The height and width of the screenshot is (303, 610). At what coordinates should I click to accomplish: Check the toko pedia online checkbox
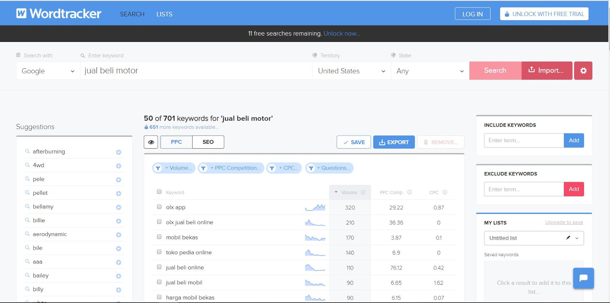[x=159, y=252]
